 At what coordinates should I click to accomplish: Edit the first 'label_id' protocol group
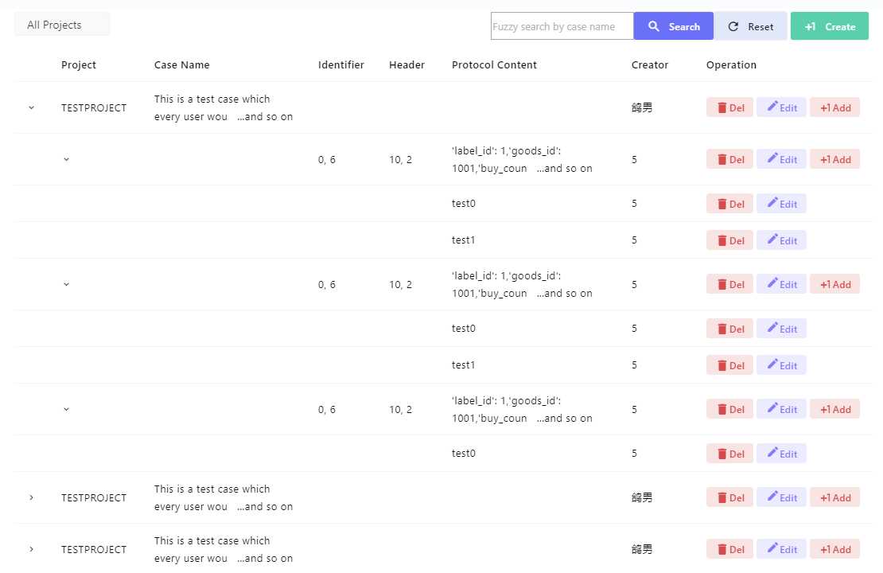click(782, 159)
